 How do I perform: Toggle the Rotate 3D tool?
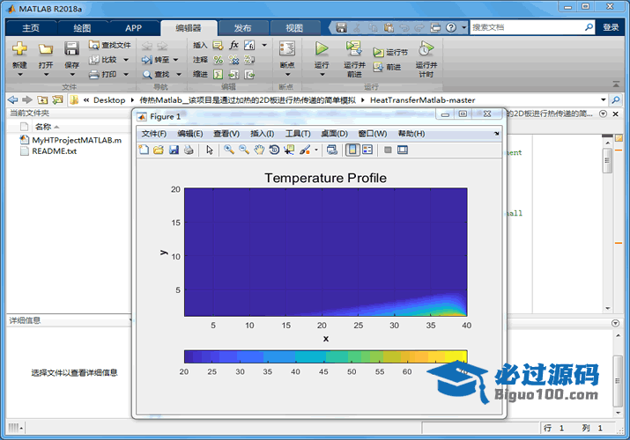(x=274, y=150)
